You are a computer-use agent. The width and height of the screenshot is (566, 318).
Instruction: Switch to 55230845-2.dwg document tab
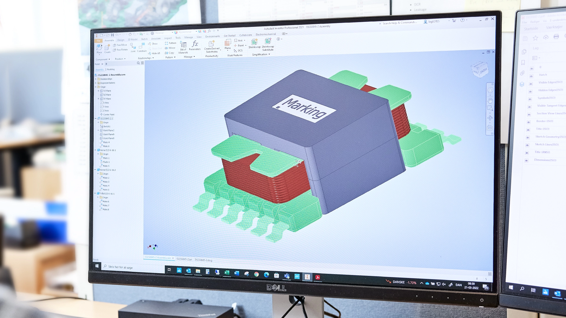tap(203, 260)
